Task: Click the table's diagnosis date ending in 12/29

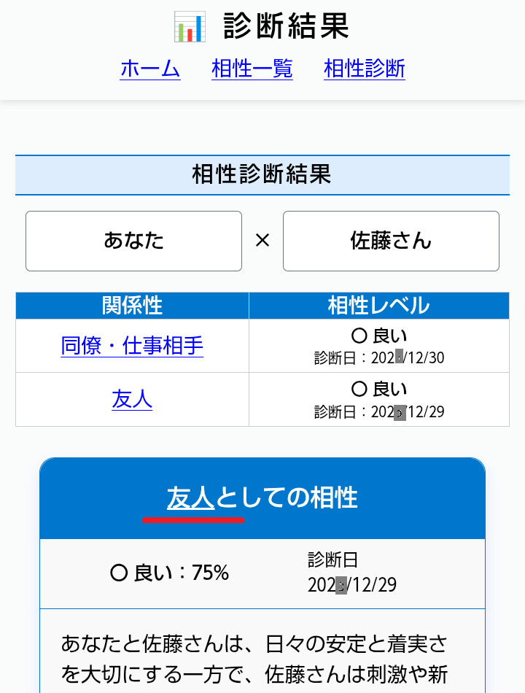Action: pos(379,411)
